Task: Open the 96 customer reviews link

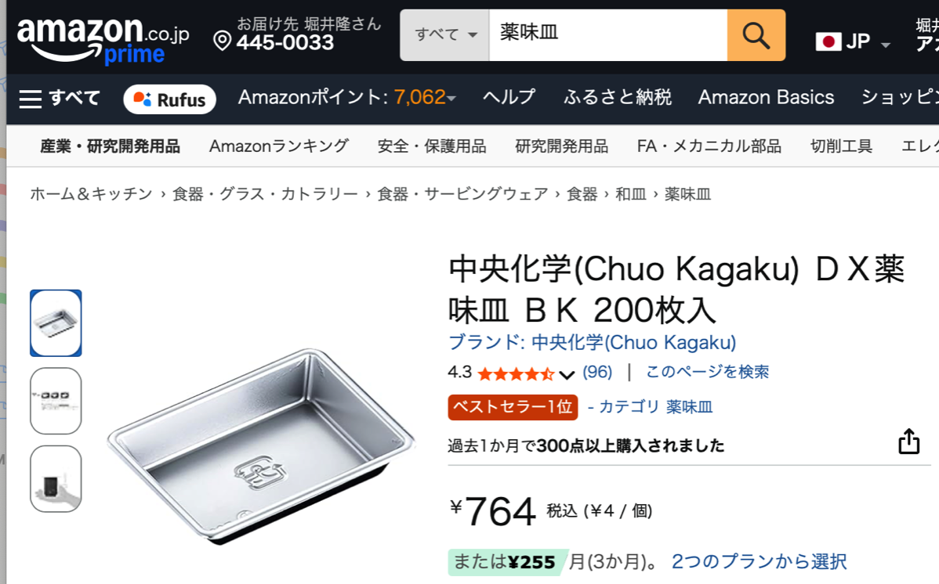Action: 597,372
